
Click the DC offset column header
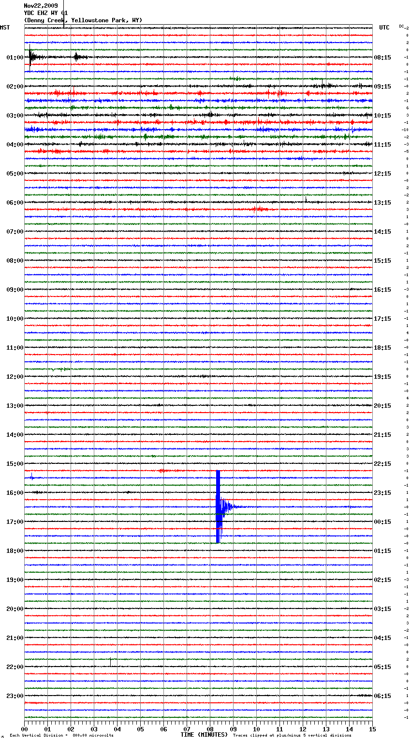(x=401, y=26)
